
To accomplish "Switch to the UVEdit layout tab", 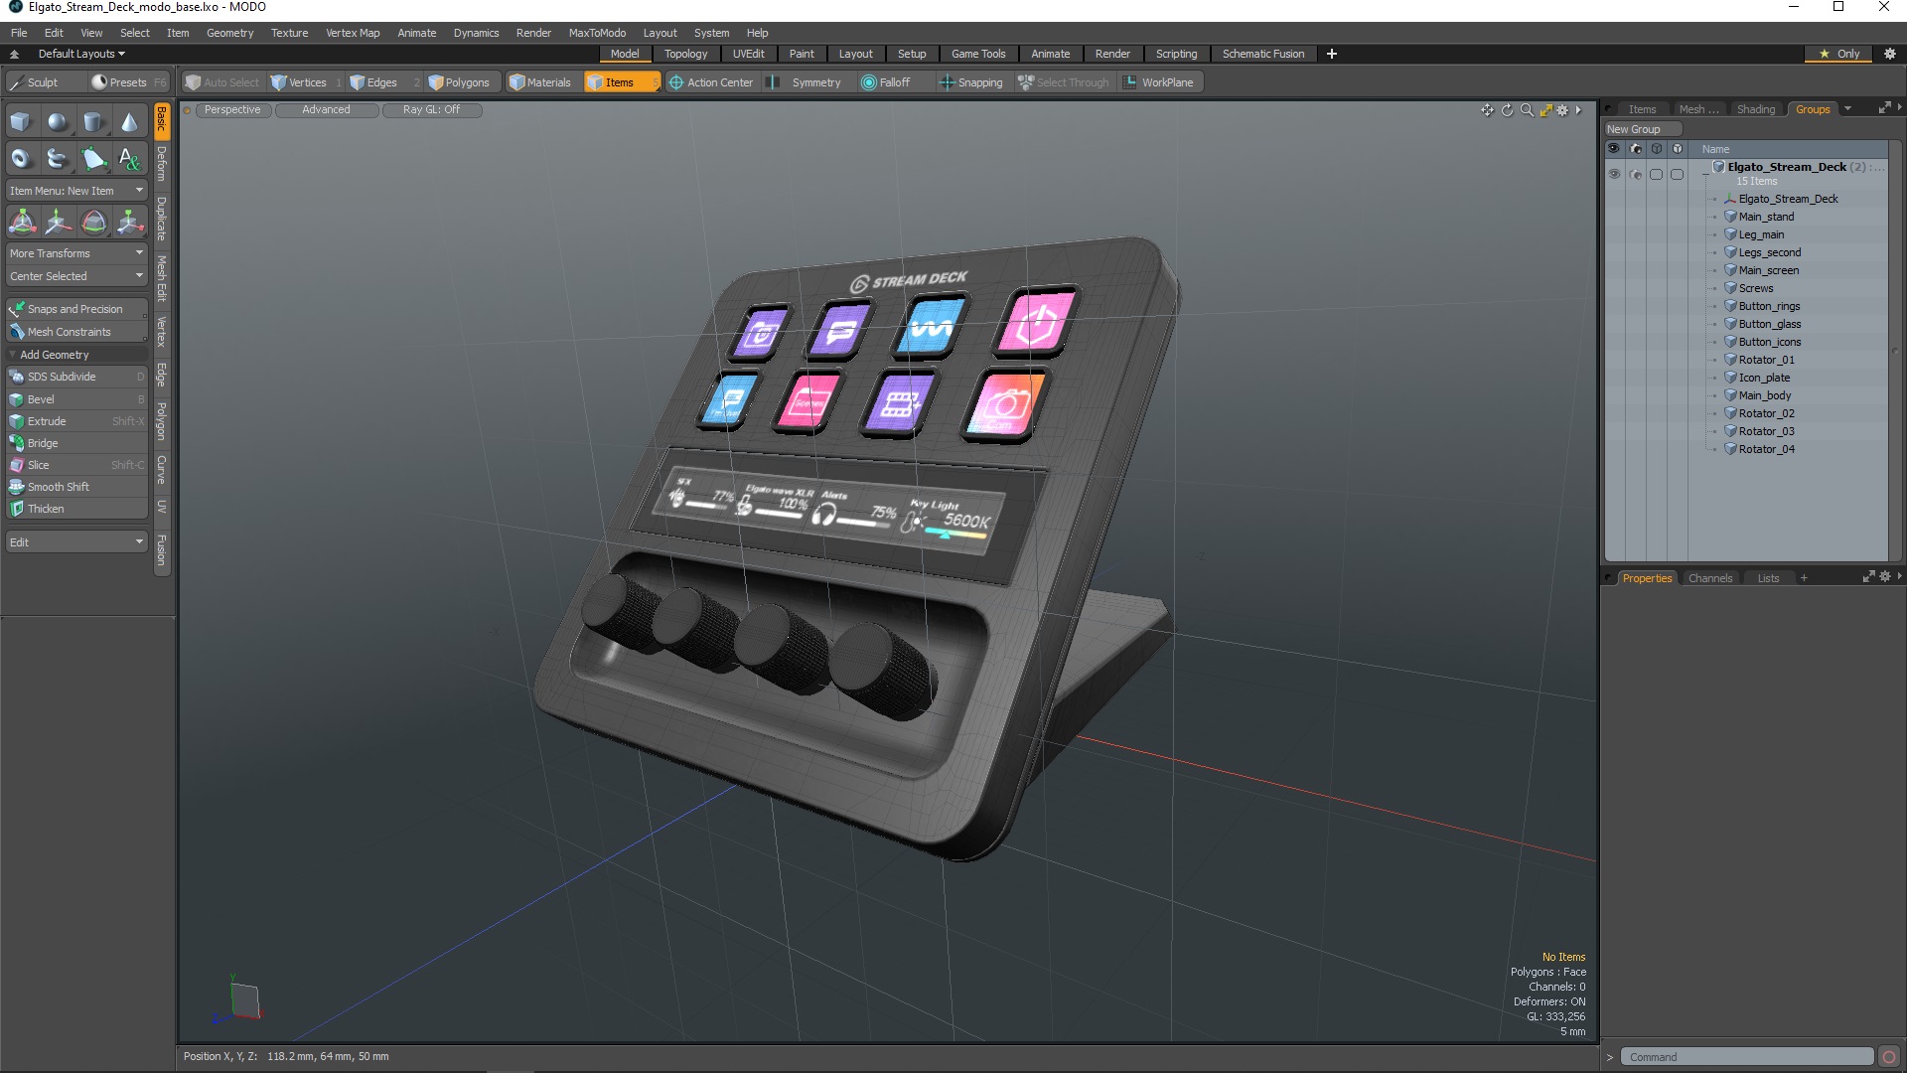I will 748,54.
